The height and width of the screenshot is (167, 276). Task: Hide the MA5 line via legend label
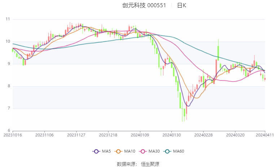pos(106,151)
